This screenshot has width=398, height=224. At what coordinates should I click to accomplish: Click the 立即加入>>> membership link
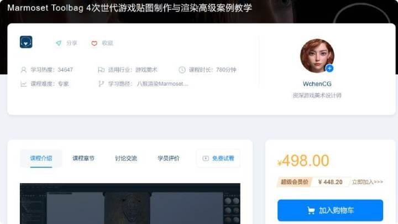pyautogui.click(x=367, y=182)
